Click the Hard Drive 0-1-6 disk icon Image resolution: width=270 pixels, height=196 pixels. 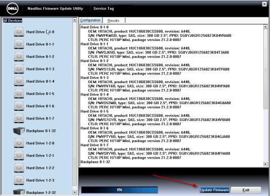[19, 106]
